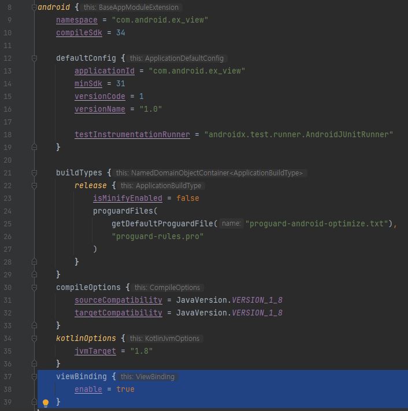Click fold end marker on line 33
Viewport: 408px width, 411px height.
[x=34, y=325]
